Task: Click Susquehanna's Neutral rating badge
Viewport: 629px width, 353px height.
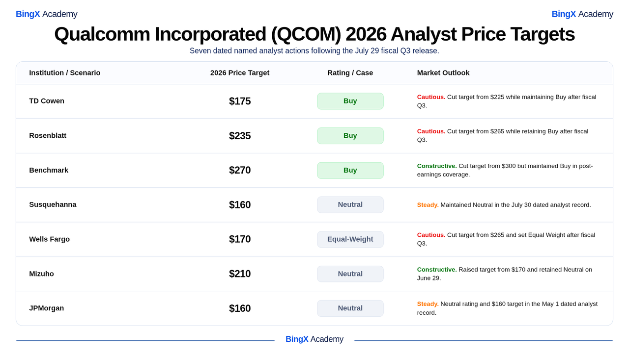Action: [350, 205]
